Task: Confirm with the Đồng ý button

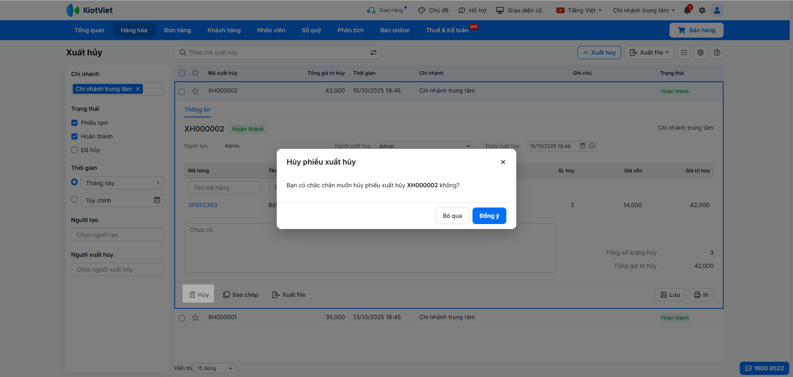Action: (x=489, y=216)
